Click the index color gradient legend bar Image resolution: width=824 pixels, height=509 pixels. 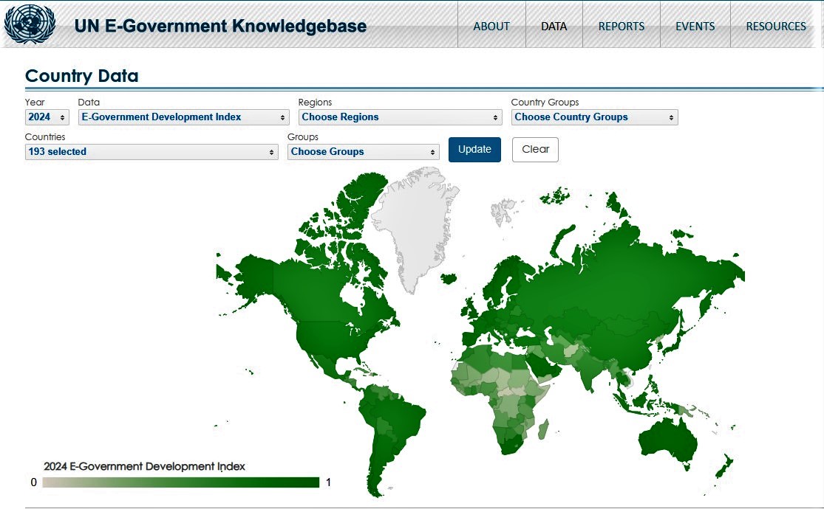181,482
